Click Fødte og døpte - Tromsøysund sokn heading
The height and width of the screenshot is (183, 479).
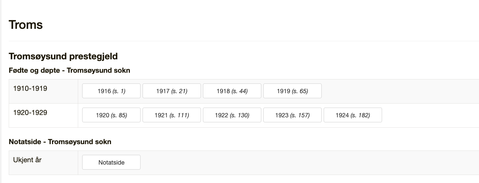(x=69, y=70)
